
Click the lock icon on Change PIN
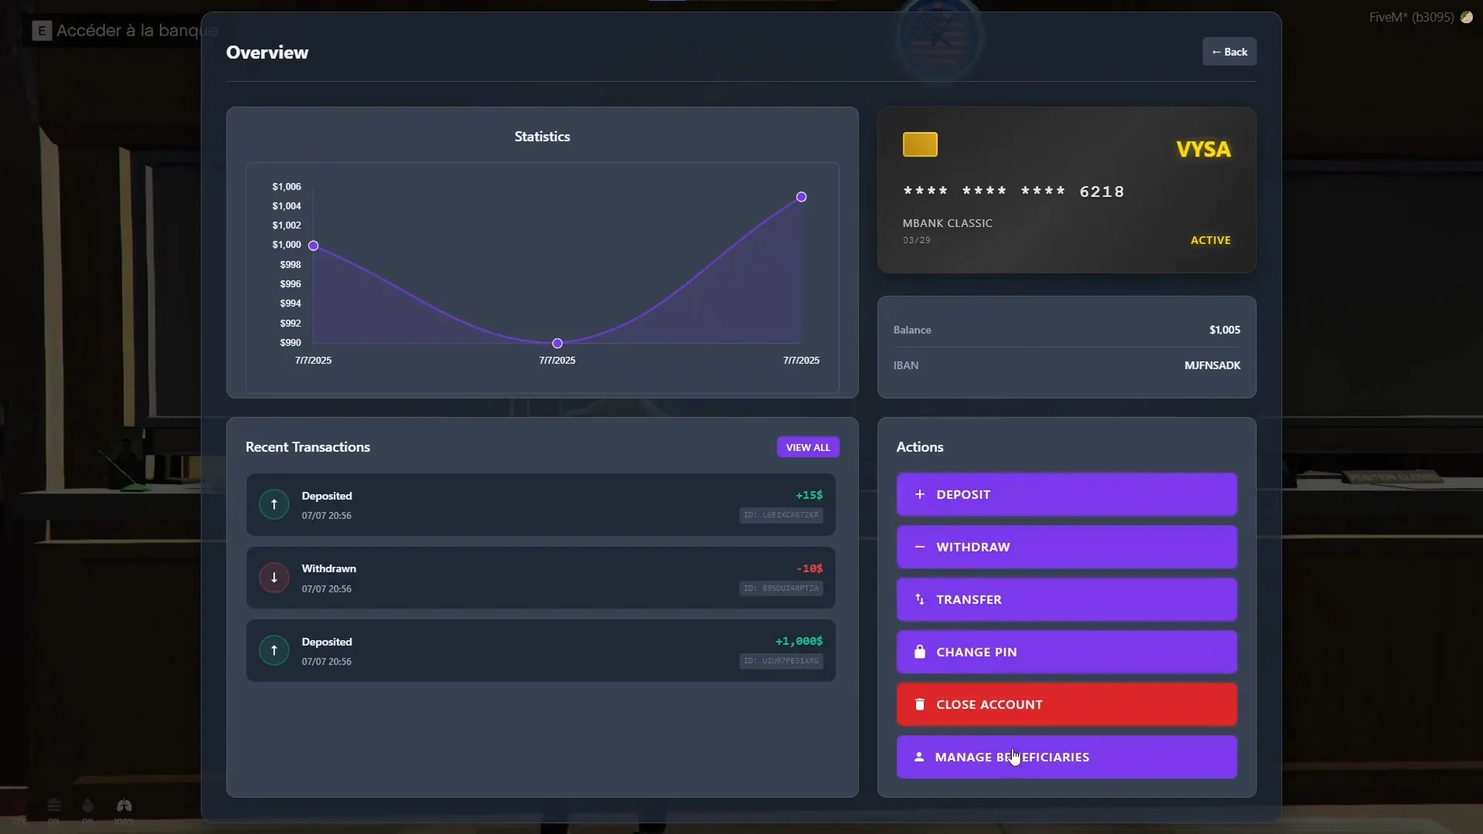click(919, 652)
